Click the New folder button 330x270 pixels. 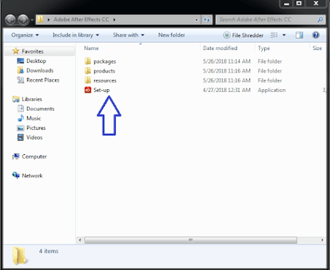coord(171,35)
